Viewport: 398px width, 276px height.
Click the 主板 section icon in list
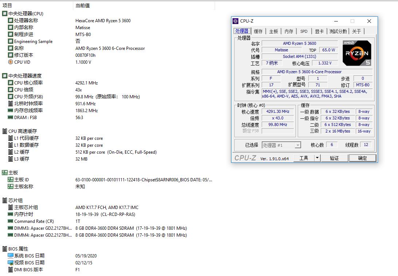[5, 173]
